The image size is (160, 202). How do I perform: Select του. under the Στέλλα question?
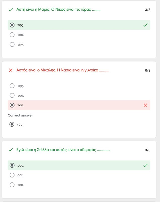12,185
